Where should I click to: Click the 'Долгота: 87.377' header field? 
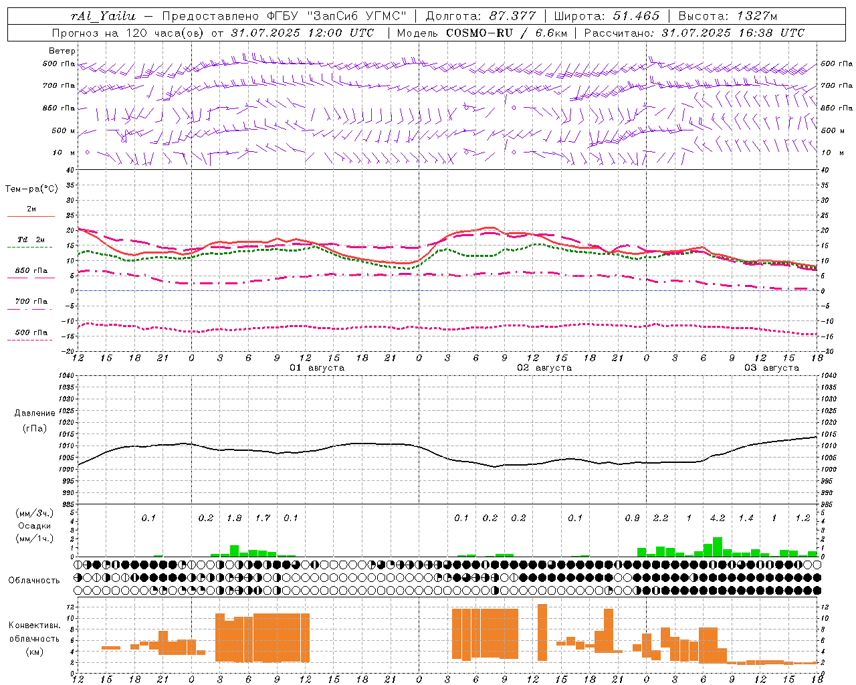pyautogui.click(x=481, y=16)
